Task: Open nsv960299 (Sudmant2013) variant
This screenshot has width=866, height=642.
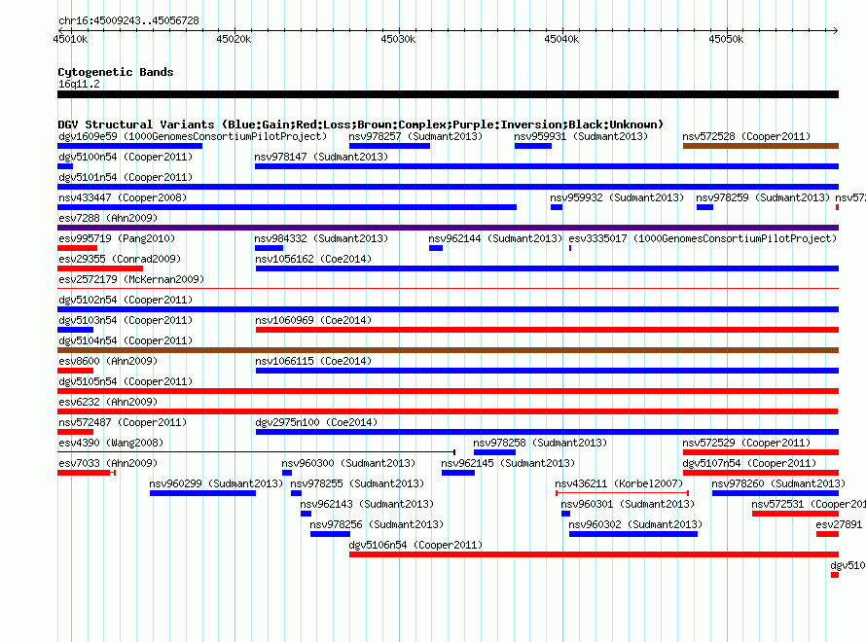Action: point(216,483)
